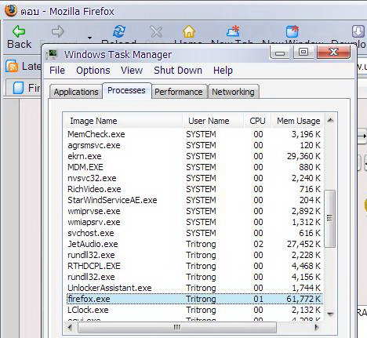Open the View menu in Task Manager
Viewport: 367px width, 338px height.
(x=132, y=71)
